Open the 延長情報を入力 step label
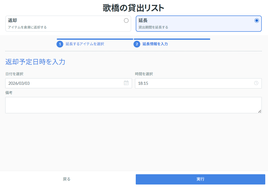Viewport: 268px width, 187px height. tap(155, 44)
